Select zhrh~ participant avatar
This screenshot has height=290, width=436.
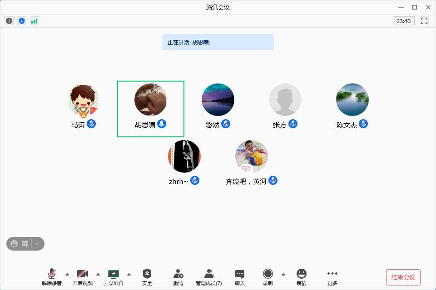click(184, 156)
